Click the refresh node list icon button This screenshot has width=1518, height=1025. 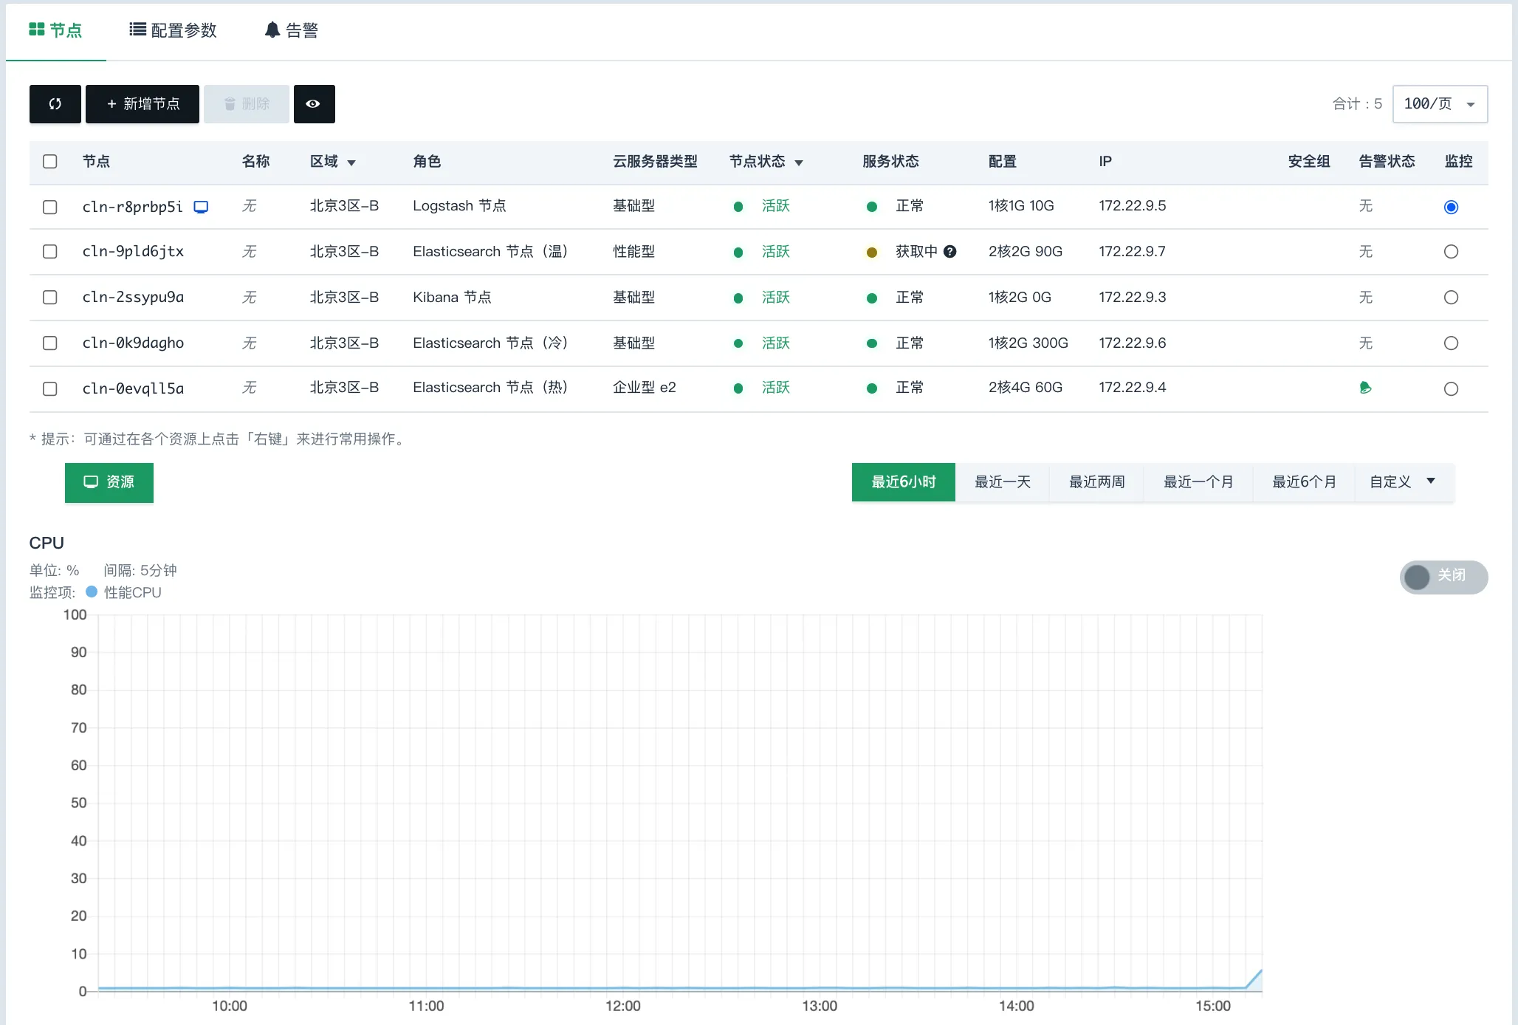point(55,104)
